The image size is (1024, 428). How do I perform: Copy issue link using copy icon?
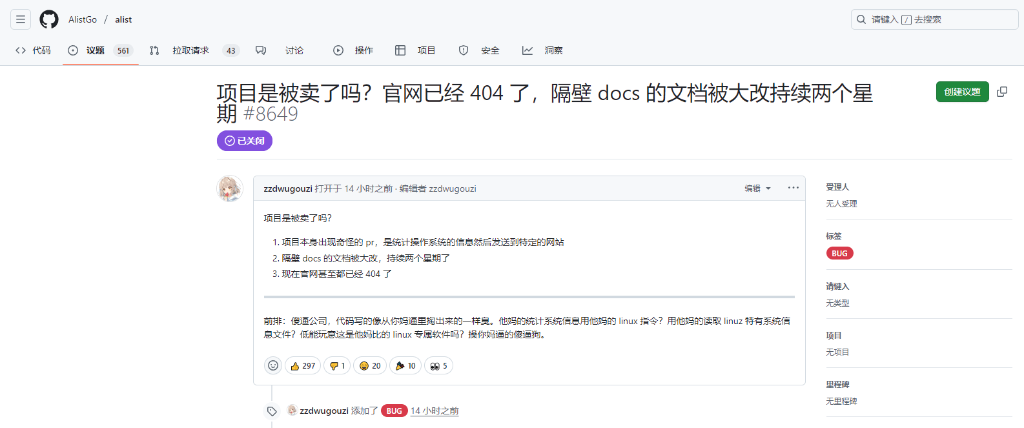coord(1002,92)
